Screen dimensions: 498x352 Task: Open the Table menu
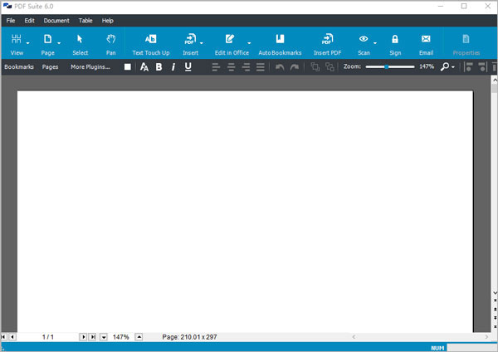coord(85,21)
